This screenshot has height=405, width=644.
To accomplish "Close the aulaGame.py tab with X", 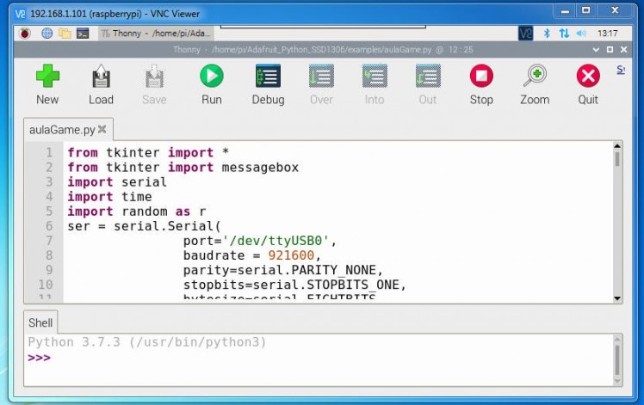I will pos(102,129).
